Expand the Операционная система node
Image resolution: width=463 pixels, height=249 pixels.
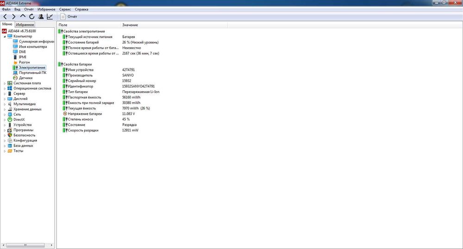(5, 88)
